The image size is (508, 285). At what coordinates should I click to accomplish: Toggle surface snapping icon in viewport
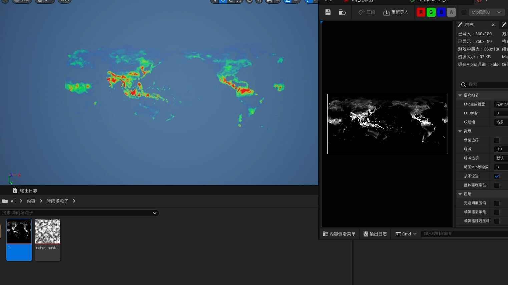[x=259, y=1]
